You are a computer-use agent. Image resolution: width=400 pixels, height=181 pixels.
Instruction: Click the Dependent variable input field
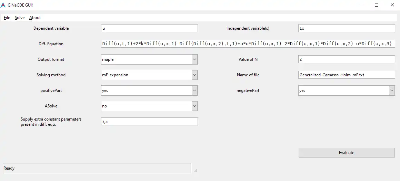(149, 28)
